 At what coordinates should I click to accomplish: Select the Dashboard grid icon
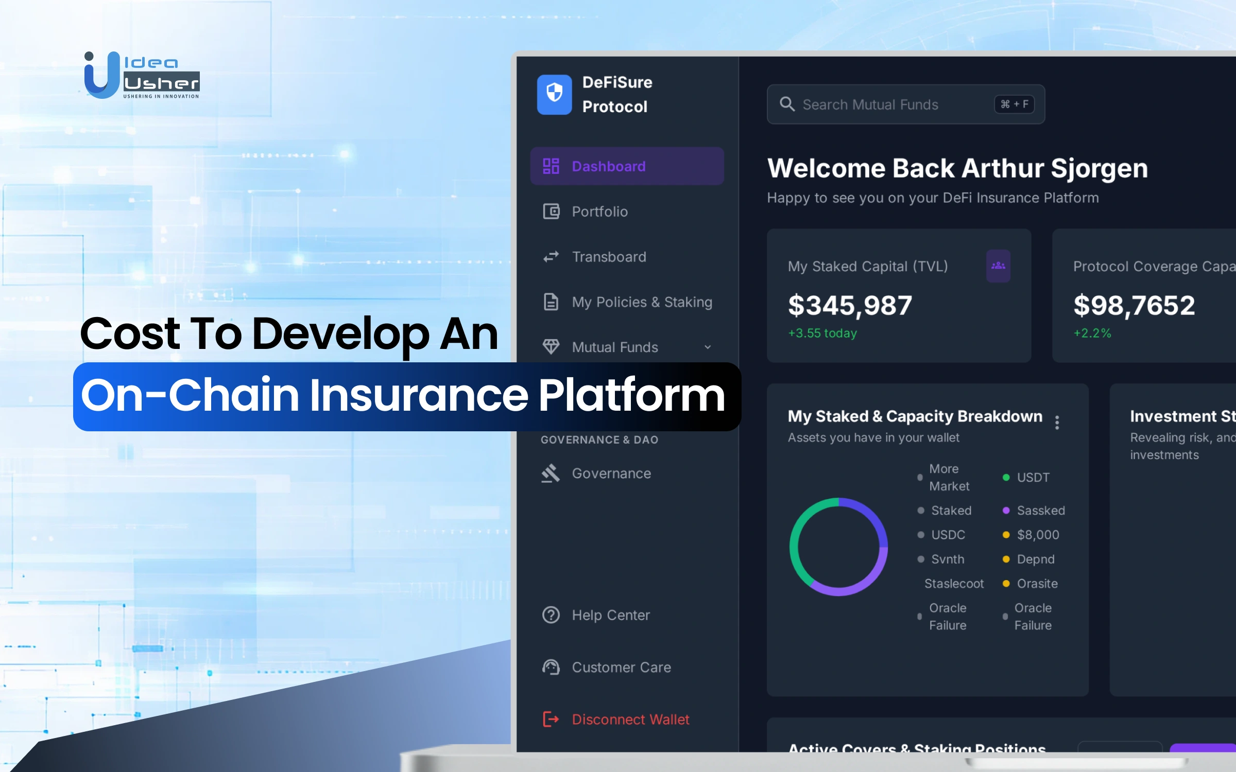pyautogui.click(x=551, y=166)
